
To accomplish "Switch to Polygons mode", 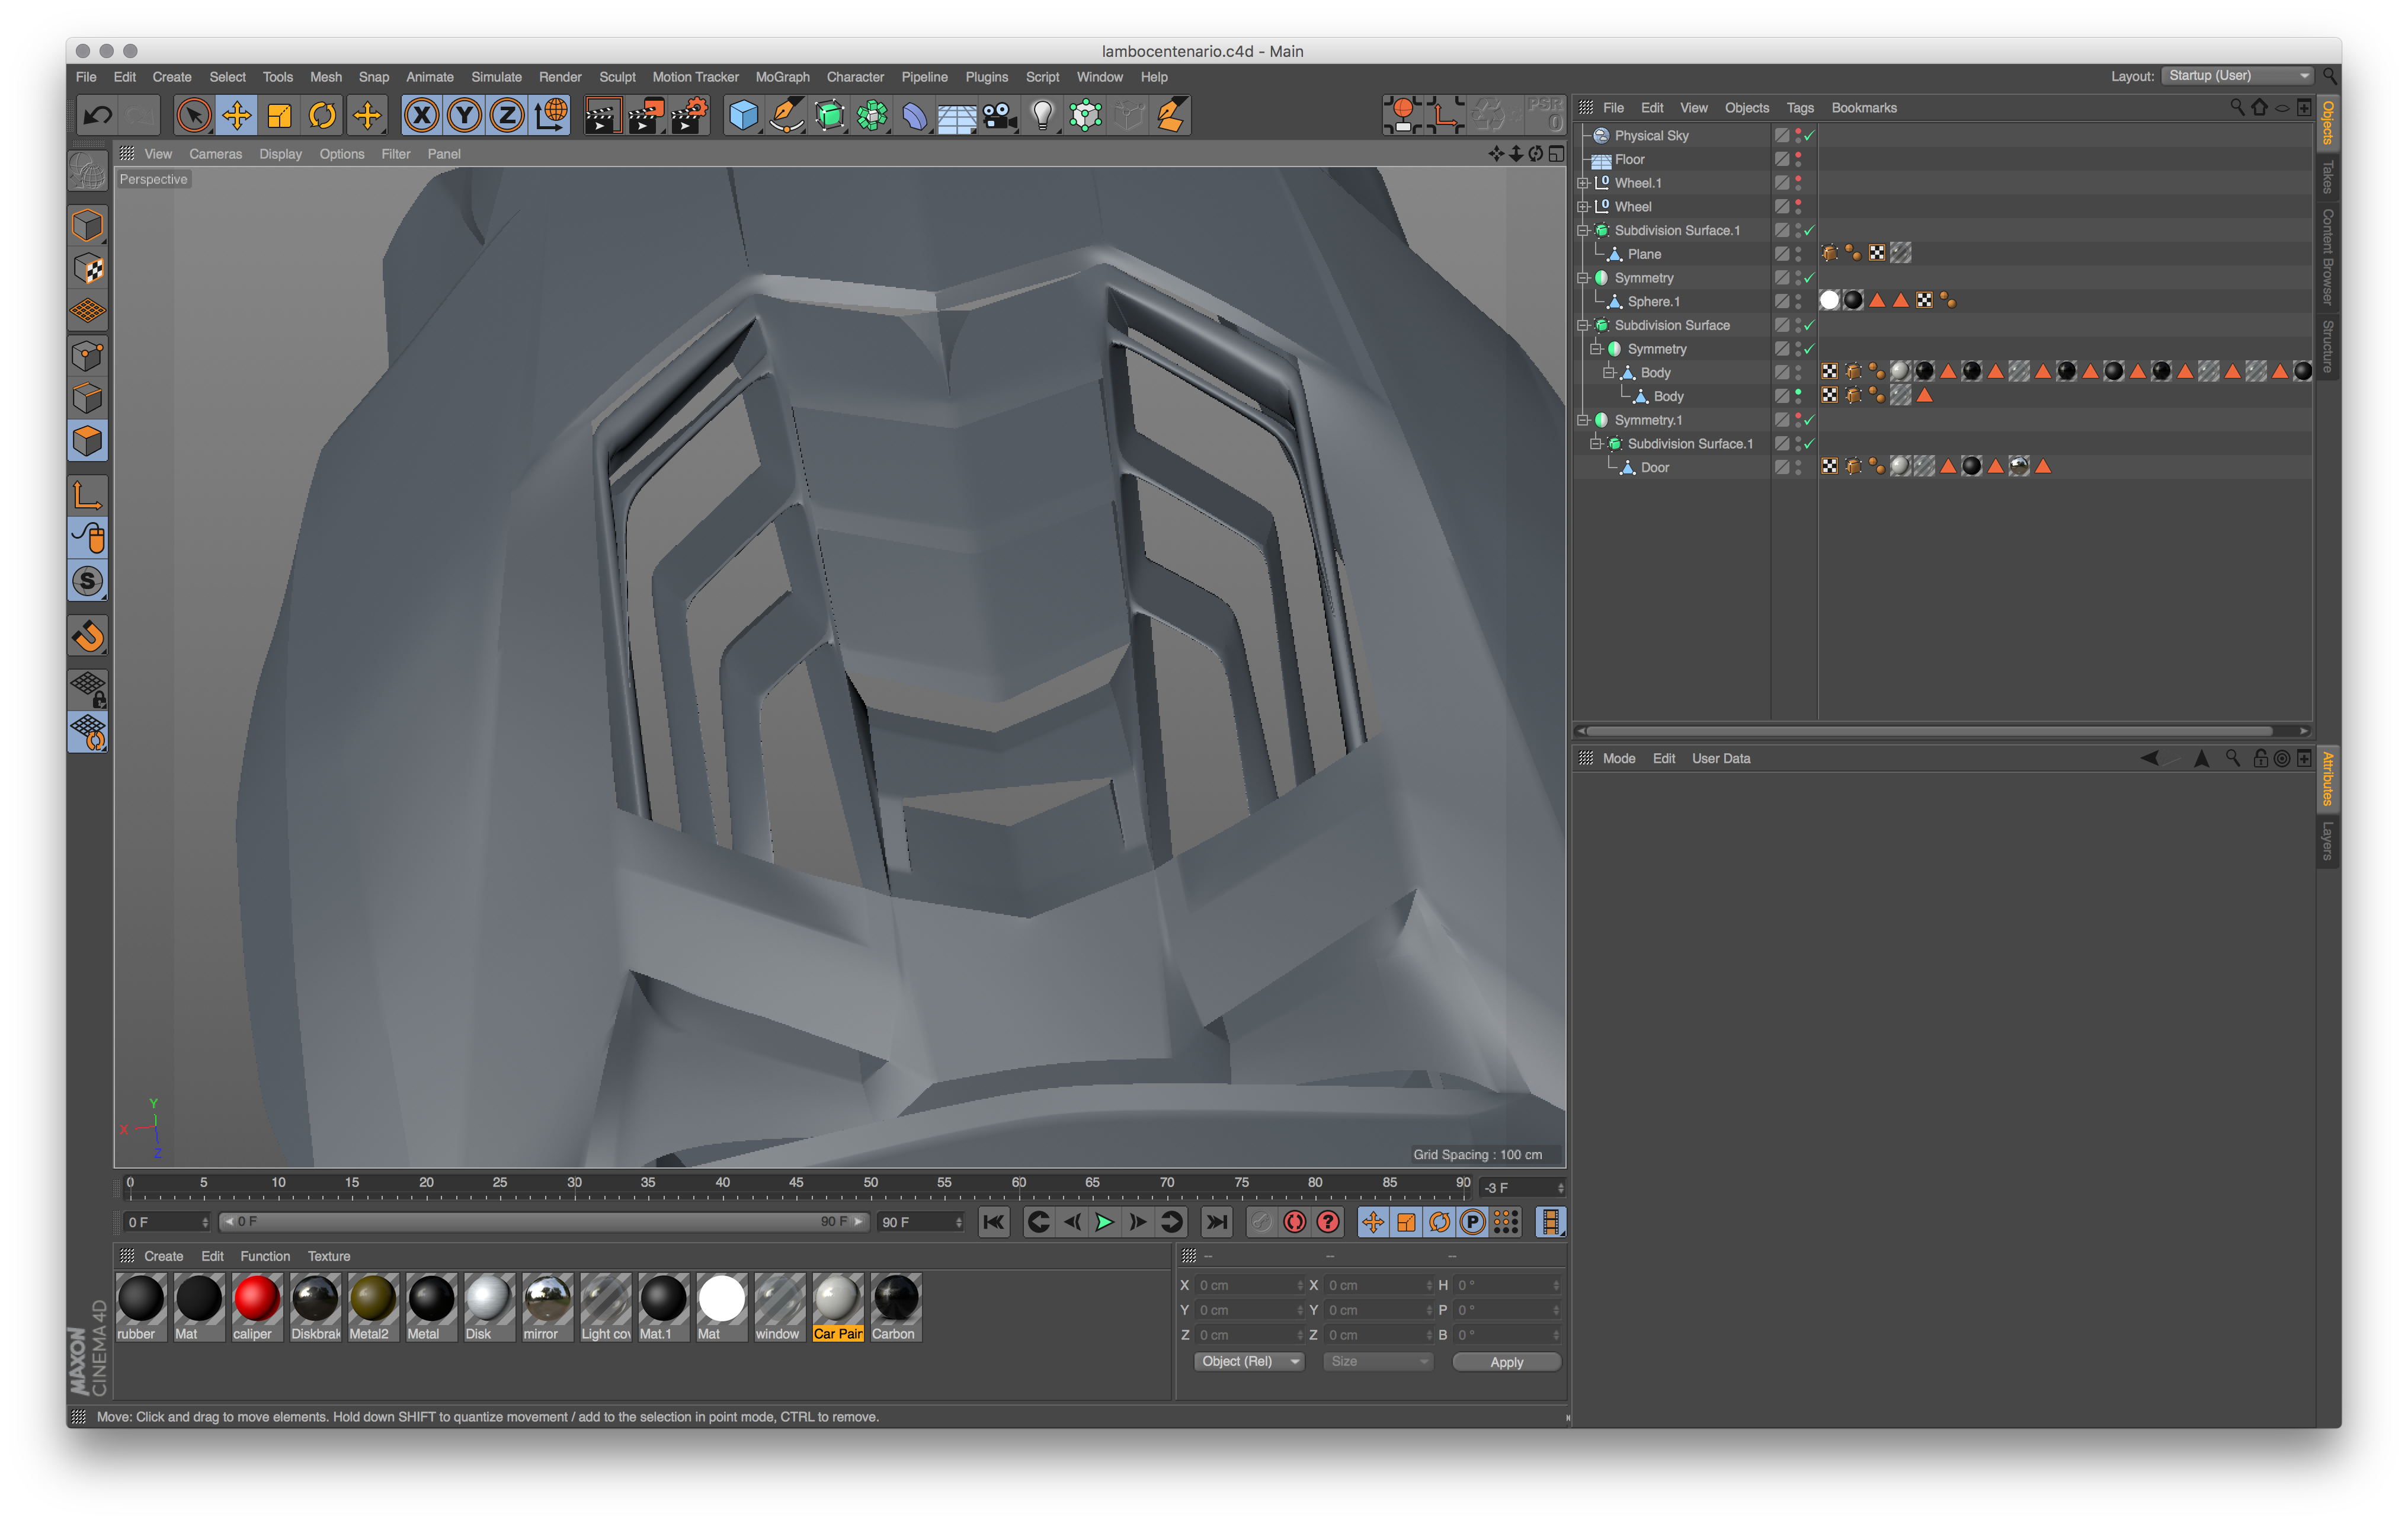I will pos(88,441).
